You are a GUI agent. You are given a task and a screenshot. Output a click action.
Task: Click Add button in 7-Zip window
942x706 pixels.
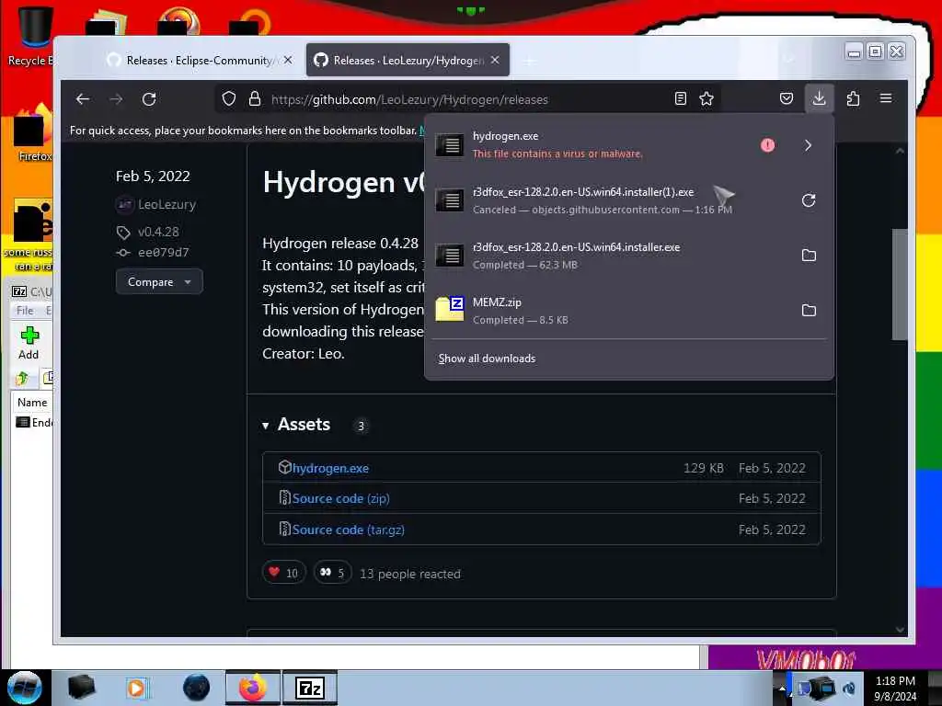click(x=29, y=344)
